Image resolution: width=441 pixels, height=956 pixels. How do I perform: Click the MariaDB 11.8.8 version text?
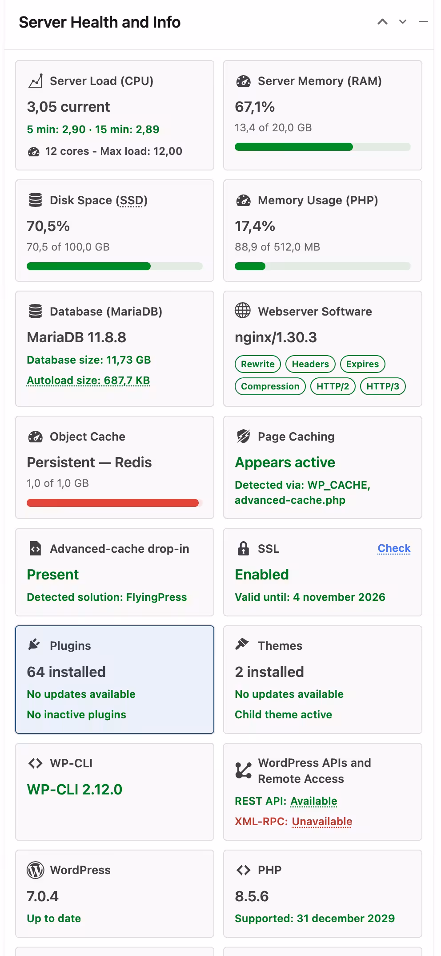tap(76, 337)
